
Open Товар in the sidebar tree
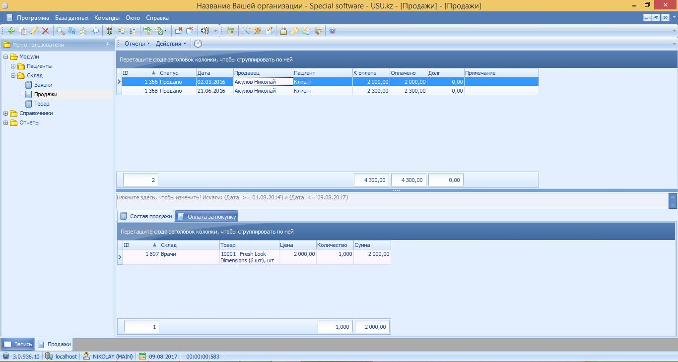(42, 104)
